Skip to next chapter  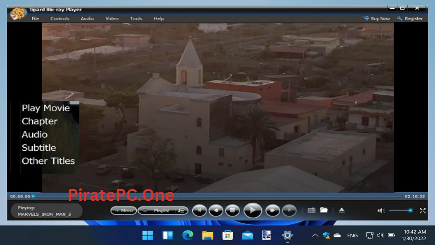(x=289, y=211)
